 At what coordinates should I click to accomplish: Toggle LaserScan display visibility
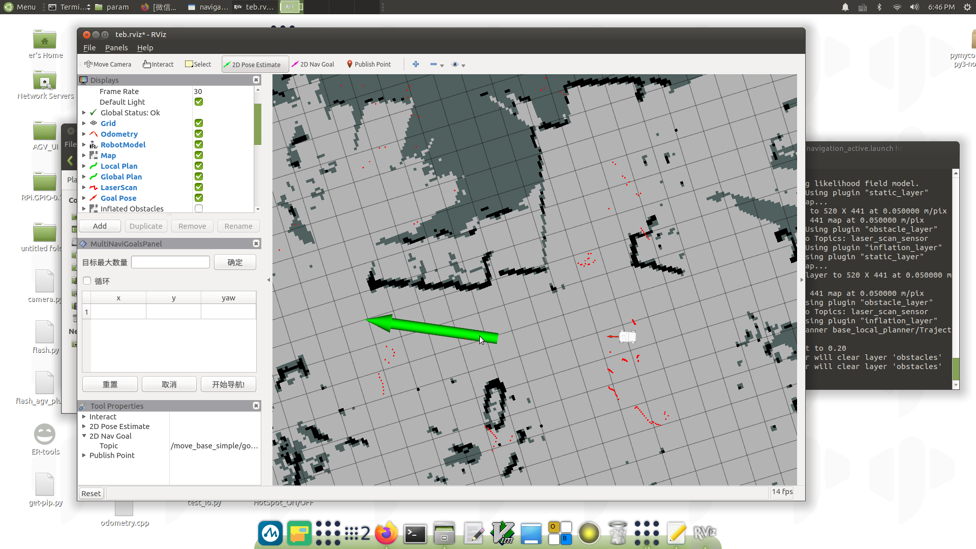199,187
